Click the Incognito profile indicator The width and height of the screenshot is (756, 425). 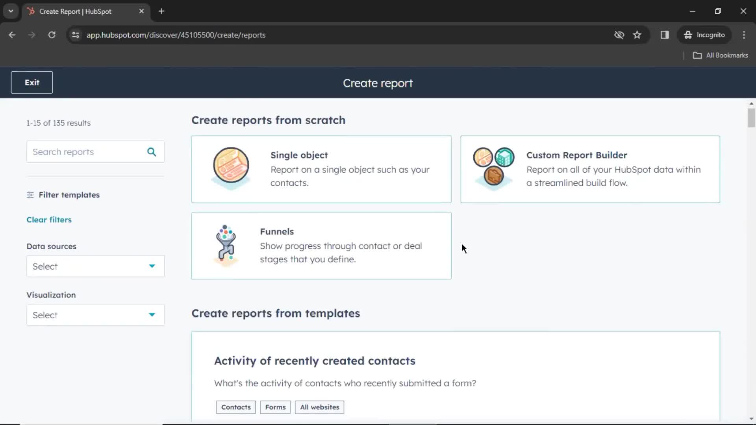(704, 35)
